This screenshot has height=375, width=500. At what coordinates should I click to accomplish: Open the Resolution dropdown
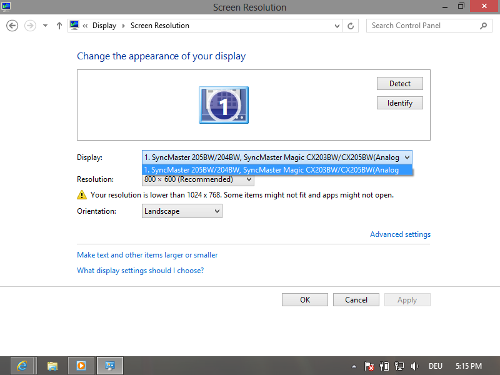[197, 179]
